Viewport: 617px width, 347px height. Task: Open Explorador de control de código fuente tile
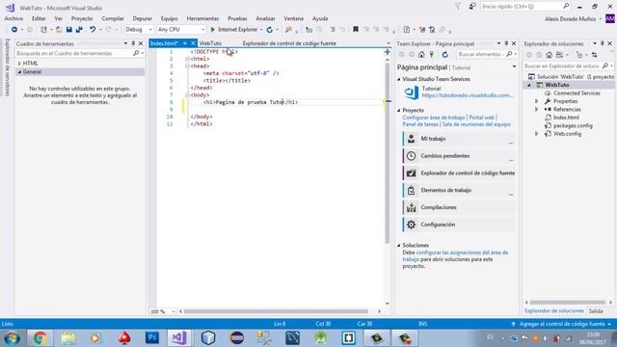point(459,173)
